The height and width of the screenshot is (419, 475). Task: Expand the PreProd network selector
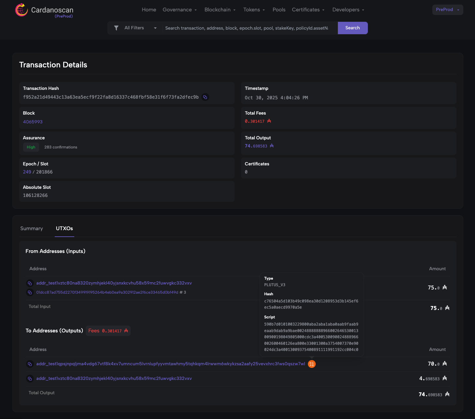tap(447, 10)
